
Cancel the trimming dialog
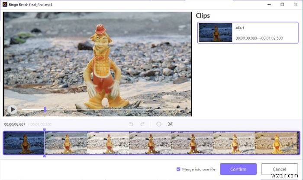pyautogui.click(x=280, y=169)
